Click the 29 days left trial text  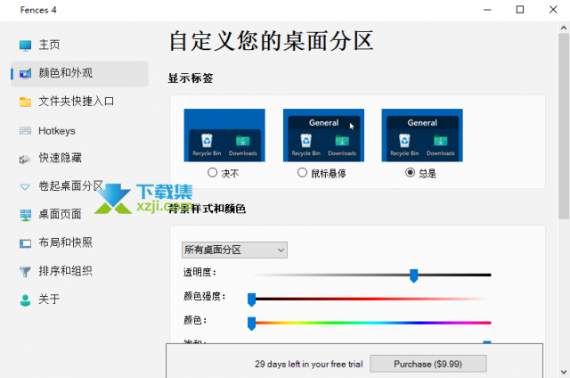(x=309, y=364)
